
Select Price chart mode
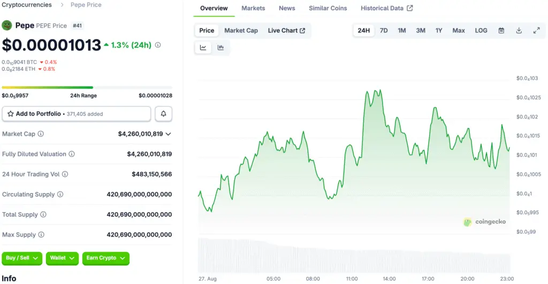click(x=207, y=31)
